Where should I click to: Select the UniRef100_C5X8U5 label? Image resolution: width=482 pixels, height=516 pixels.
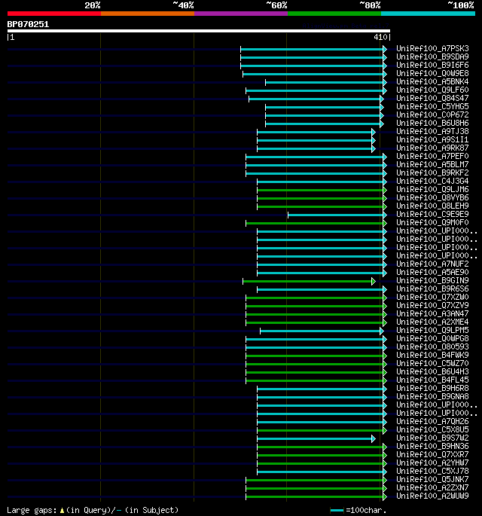(432, 430)
